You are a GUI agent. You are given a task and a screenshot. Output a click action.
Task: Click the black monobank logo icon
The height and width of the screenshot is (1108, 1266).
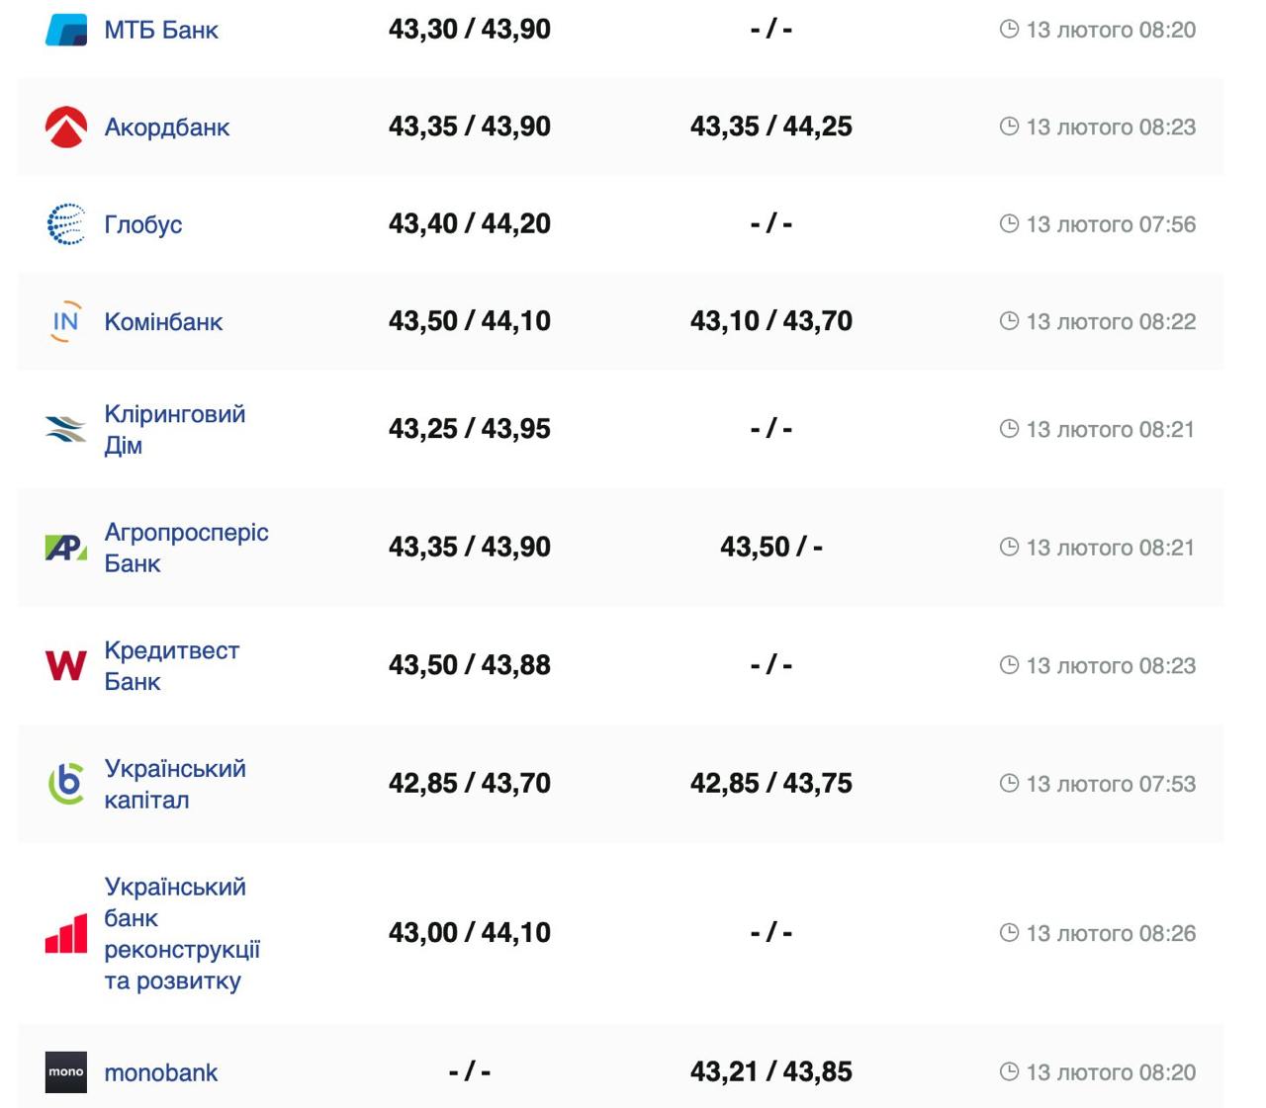tap(66, 1071)
